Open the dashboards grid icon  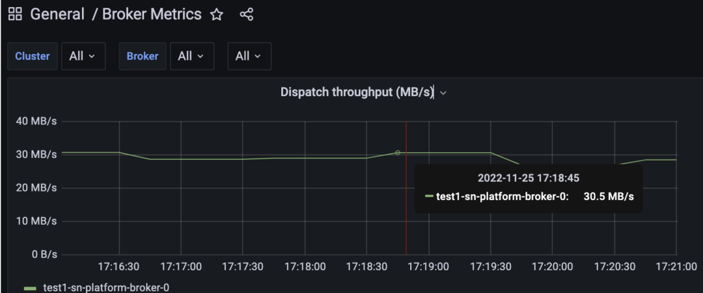pos(15,14)
